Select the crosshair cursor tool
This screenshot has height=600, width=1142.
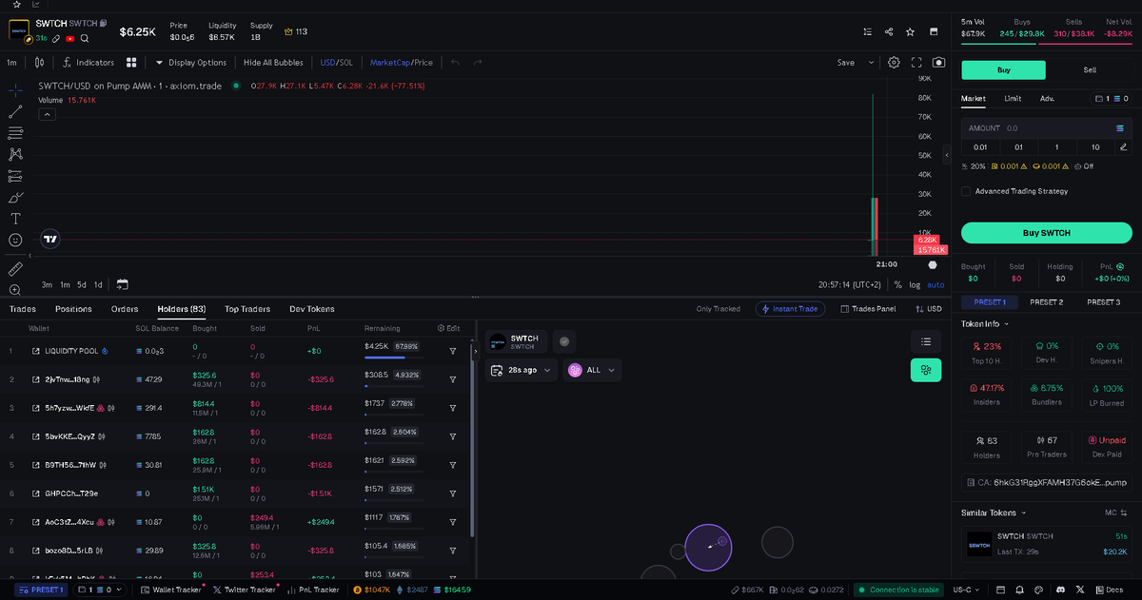coord(15,90)
